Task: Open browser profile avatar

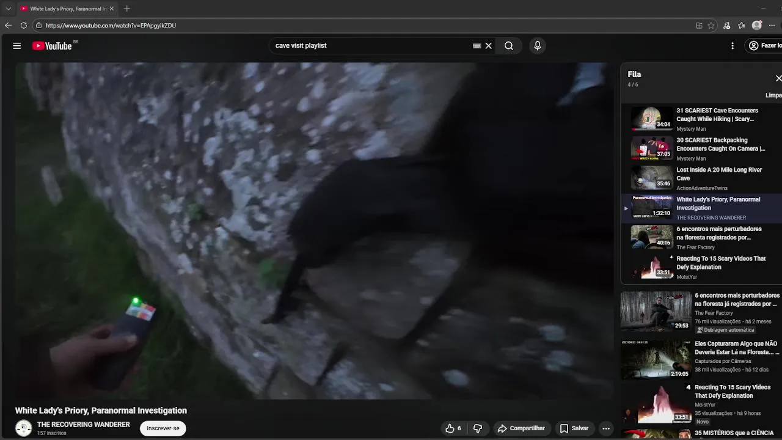Action: tap(757, 26)
